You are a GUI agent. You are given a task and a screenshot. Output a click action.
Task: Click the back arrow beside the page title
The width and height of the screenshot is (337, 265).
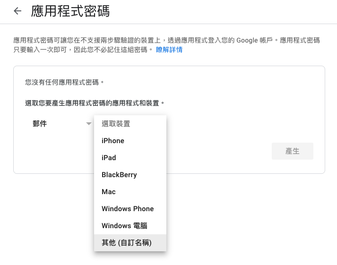[x=17, y=11]
